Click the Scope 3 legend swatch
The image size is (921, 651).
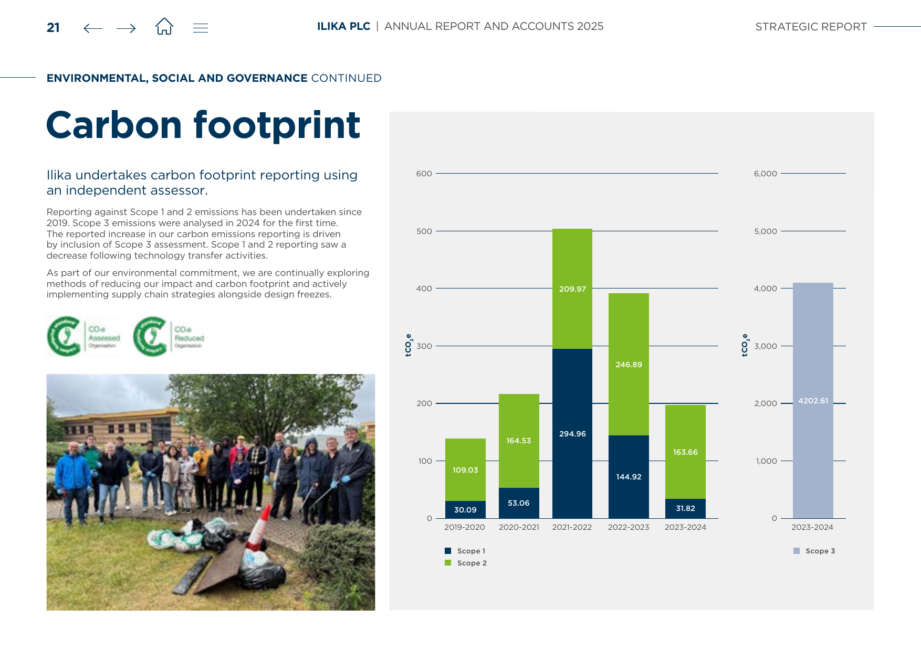(797, 551)
